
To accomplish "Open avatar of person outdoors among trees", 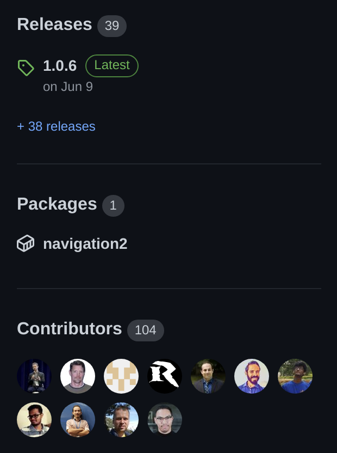I will click(295, 376).
